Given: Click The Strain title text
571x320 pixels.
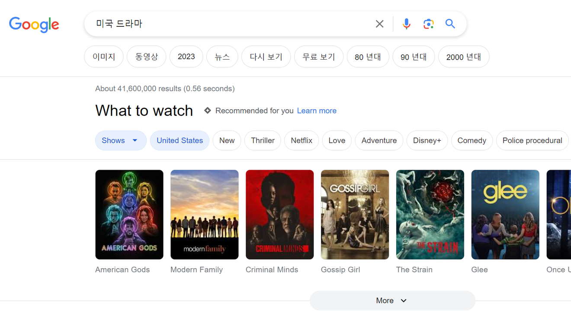Looking at the screenshot, I should tap(414, 269).
